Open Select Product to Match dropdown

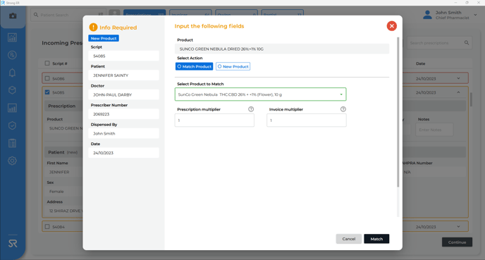[x=260, y=94]
